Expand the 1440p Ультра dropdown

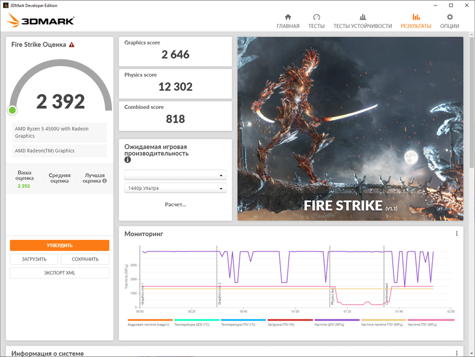[175, 188]
